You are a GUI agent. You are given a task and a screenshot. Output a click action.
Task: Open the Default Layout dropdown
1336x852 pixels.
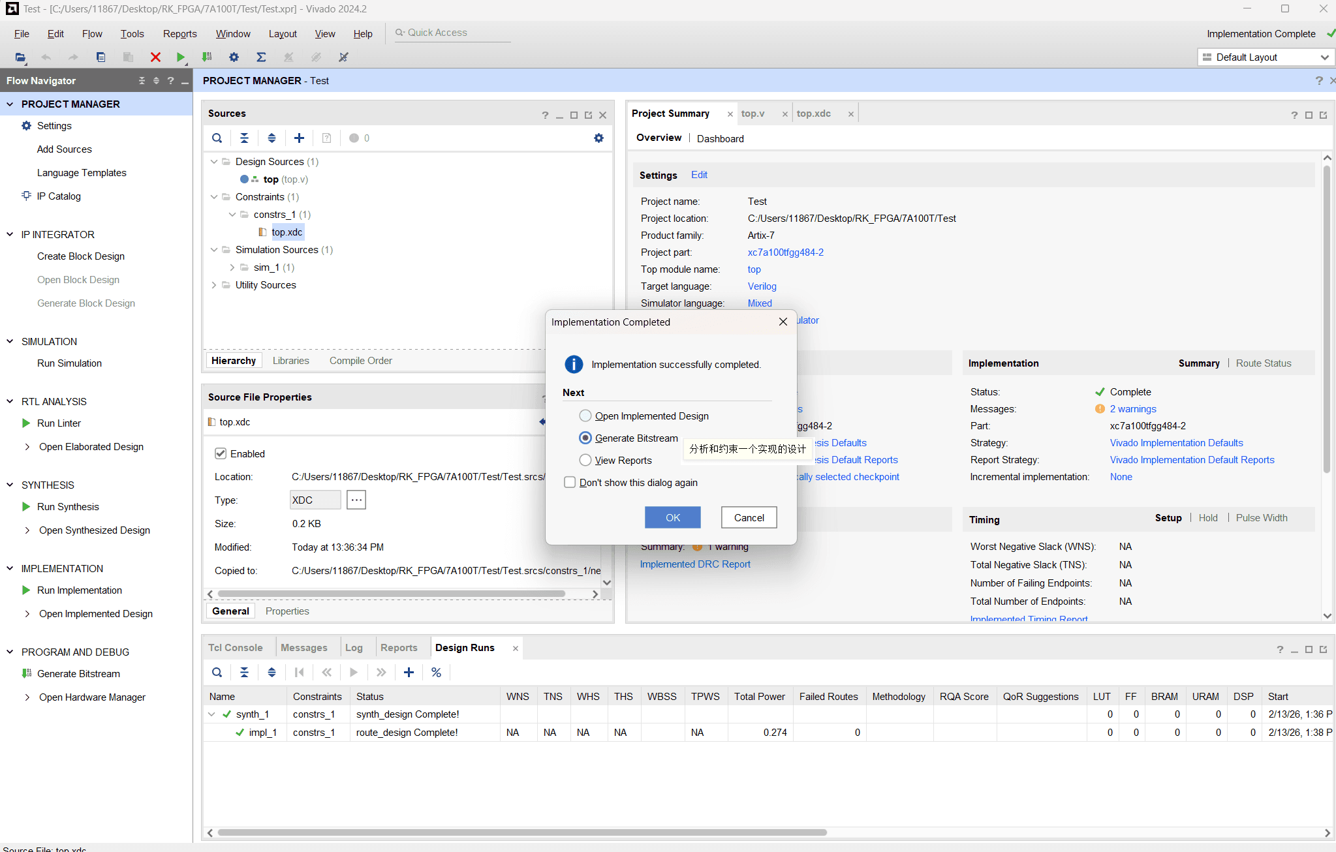(1266, 57)
